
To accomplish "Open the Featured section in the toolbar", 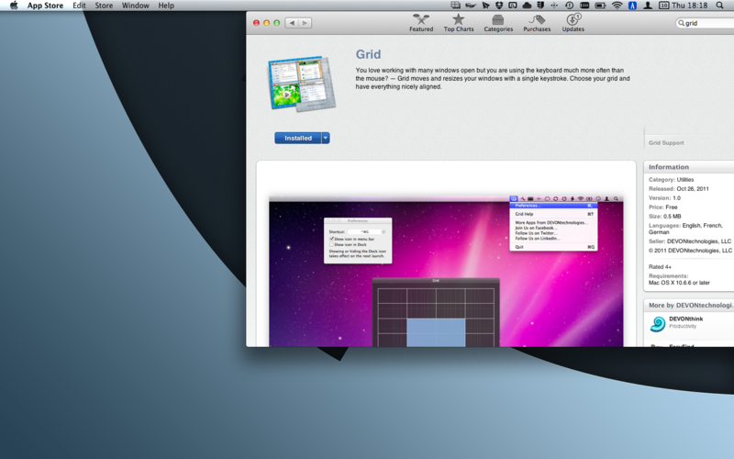I will pyautogui.click(x=421, y=22).
